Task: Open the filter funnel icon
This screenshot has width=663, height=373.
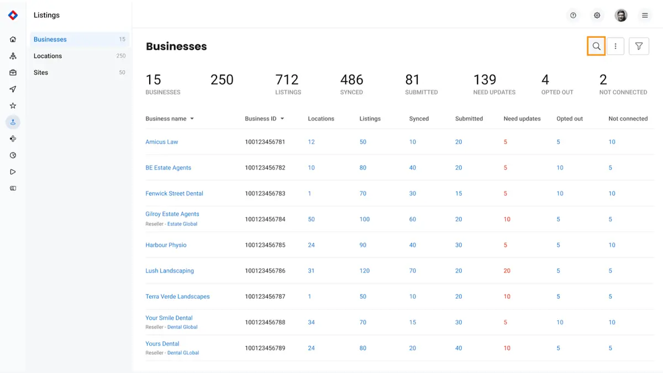Action: click(x=639, y=46)
